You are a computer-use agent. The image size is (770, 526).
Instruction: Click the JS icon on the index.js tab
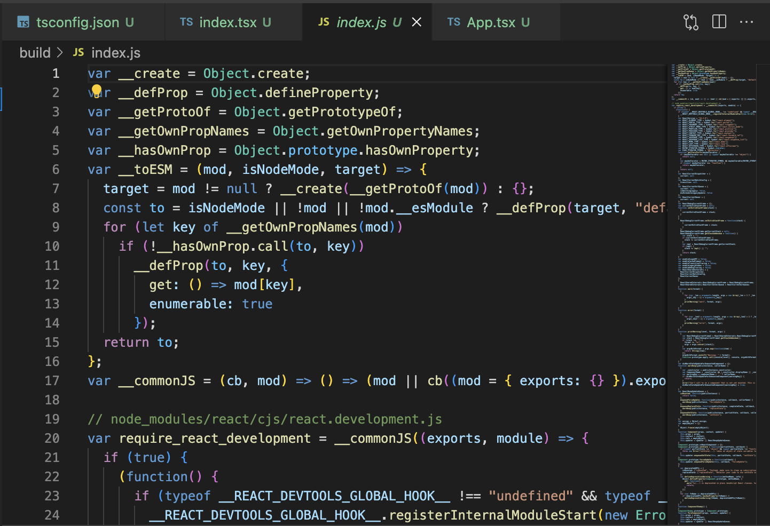click(324, 22)
